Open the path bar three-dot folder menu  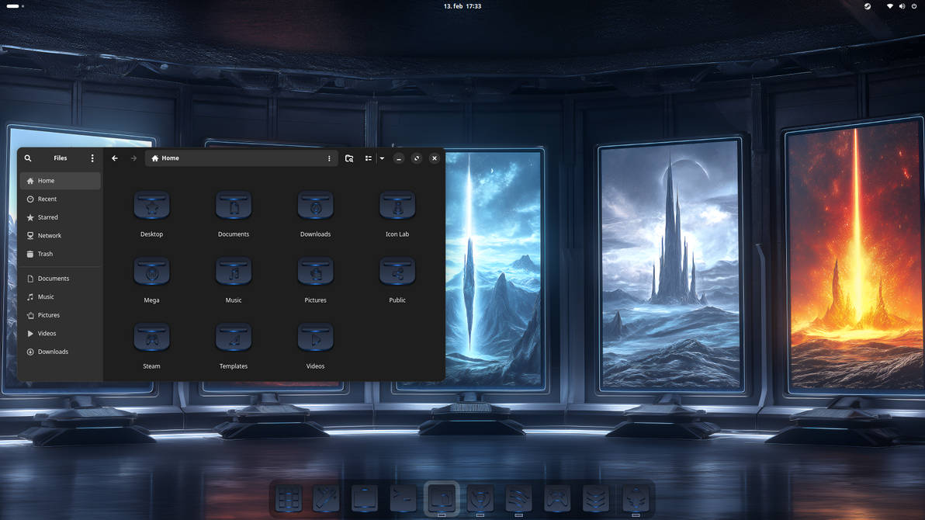(x=329, y=158)
